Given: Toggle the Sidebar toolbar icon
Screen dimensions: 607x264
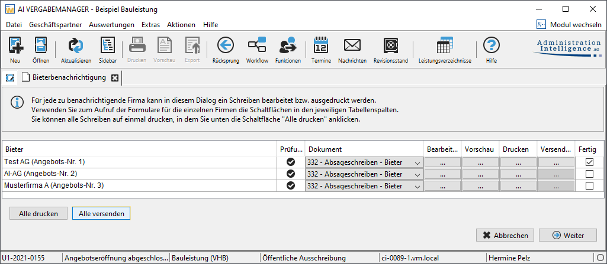Looking at the screenshot, I should pos(108,46).
